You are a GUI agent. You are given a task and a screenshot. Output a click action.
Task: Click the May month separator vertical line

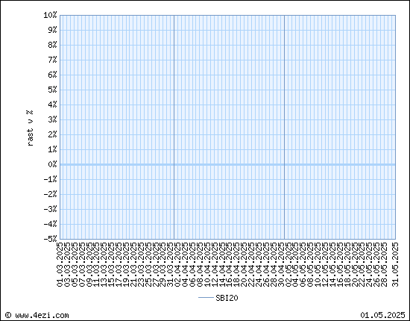point(285,127)
